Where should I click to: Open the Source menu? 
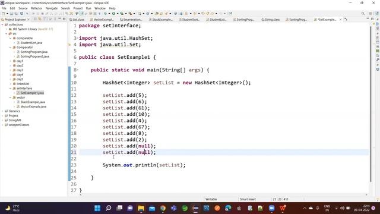pyautogui.click(x=23, y=8)
